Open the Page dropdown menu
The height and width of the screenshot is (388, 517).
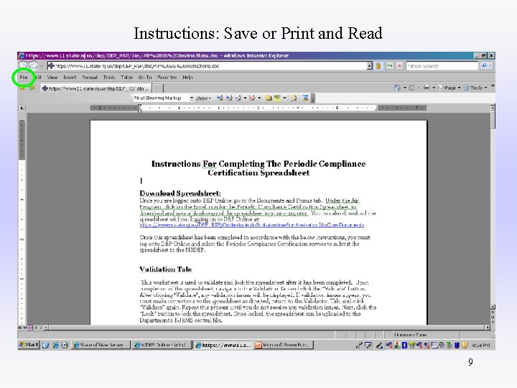449,88
